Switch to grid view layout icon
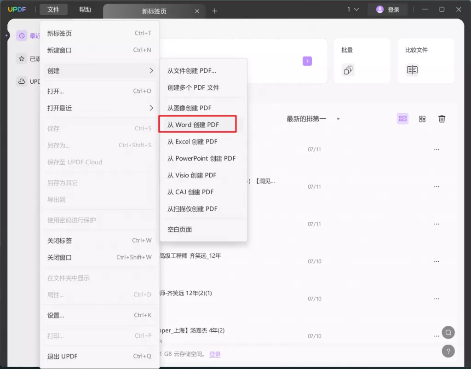 click(x=422, y=119)
